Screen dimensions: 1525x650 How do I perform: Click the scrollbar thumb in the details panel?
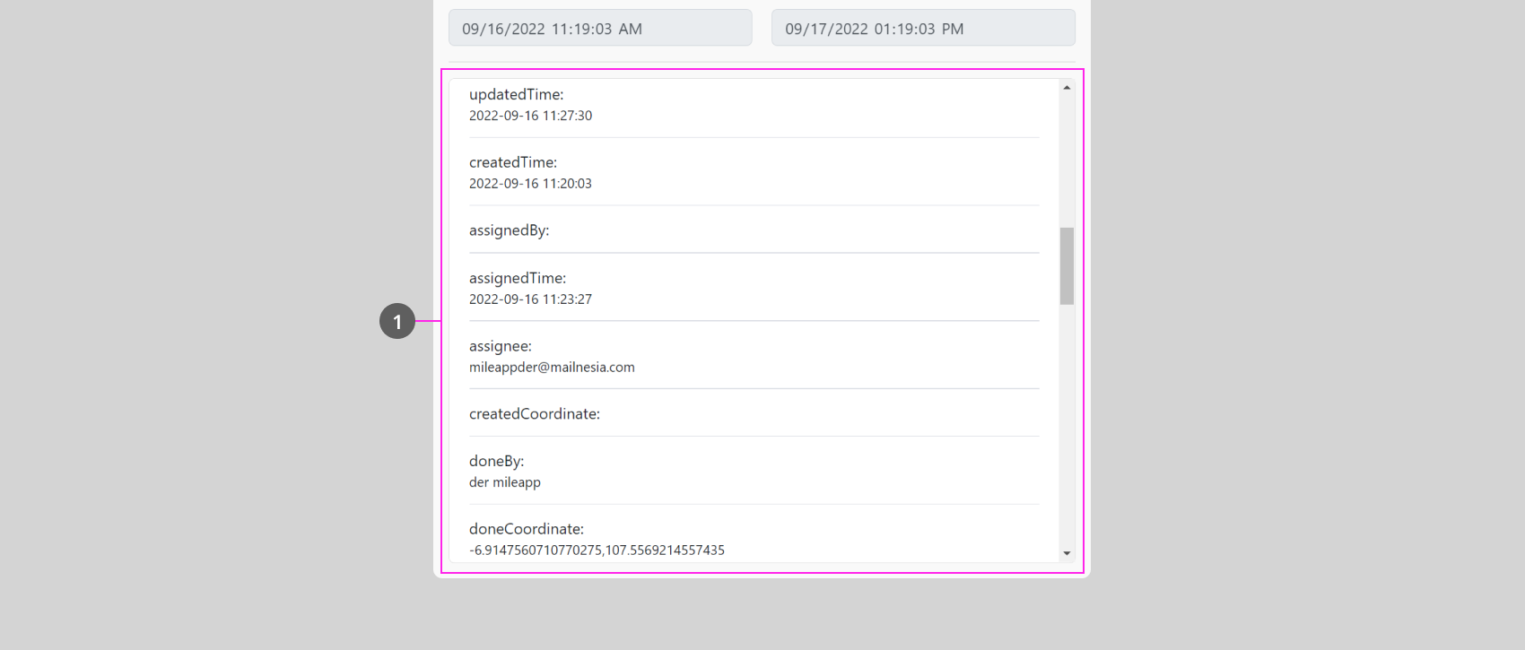coord(1067,265)
